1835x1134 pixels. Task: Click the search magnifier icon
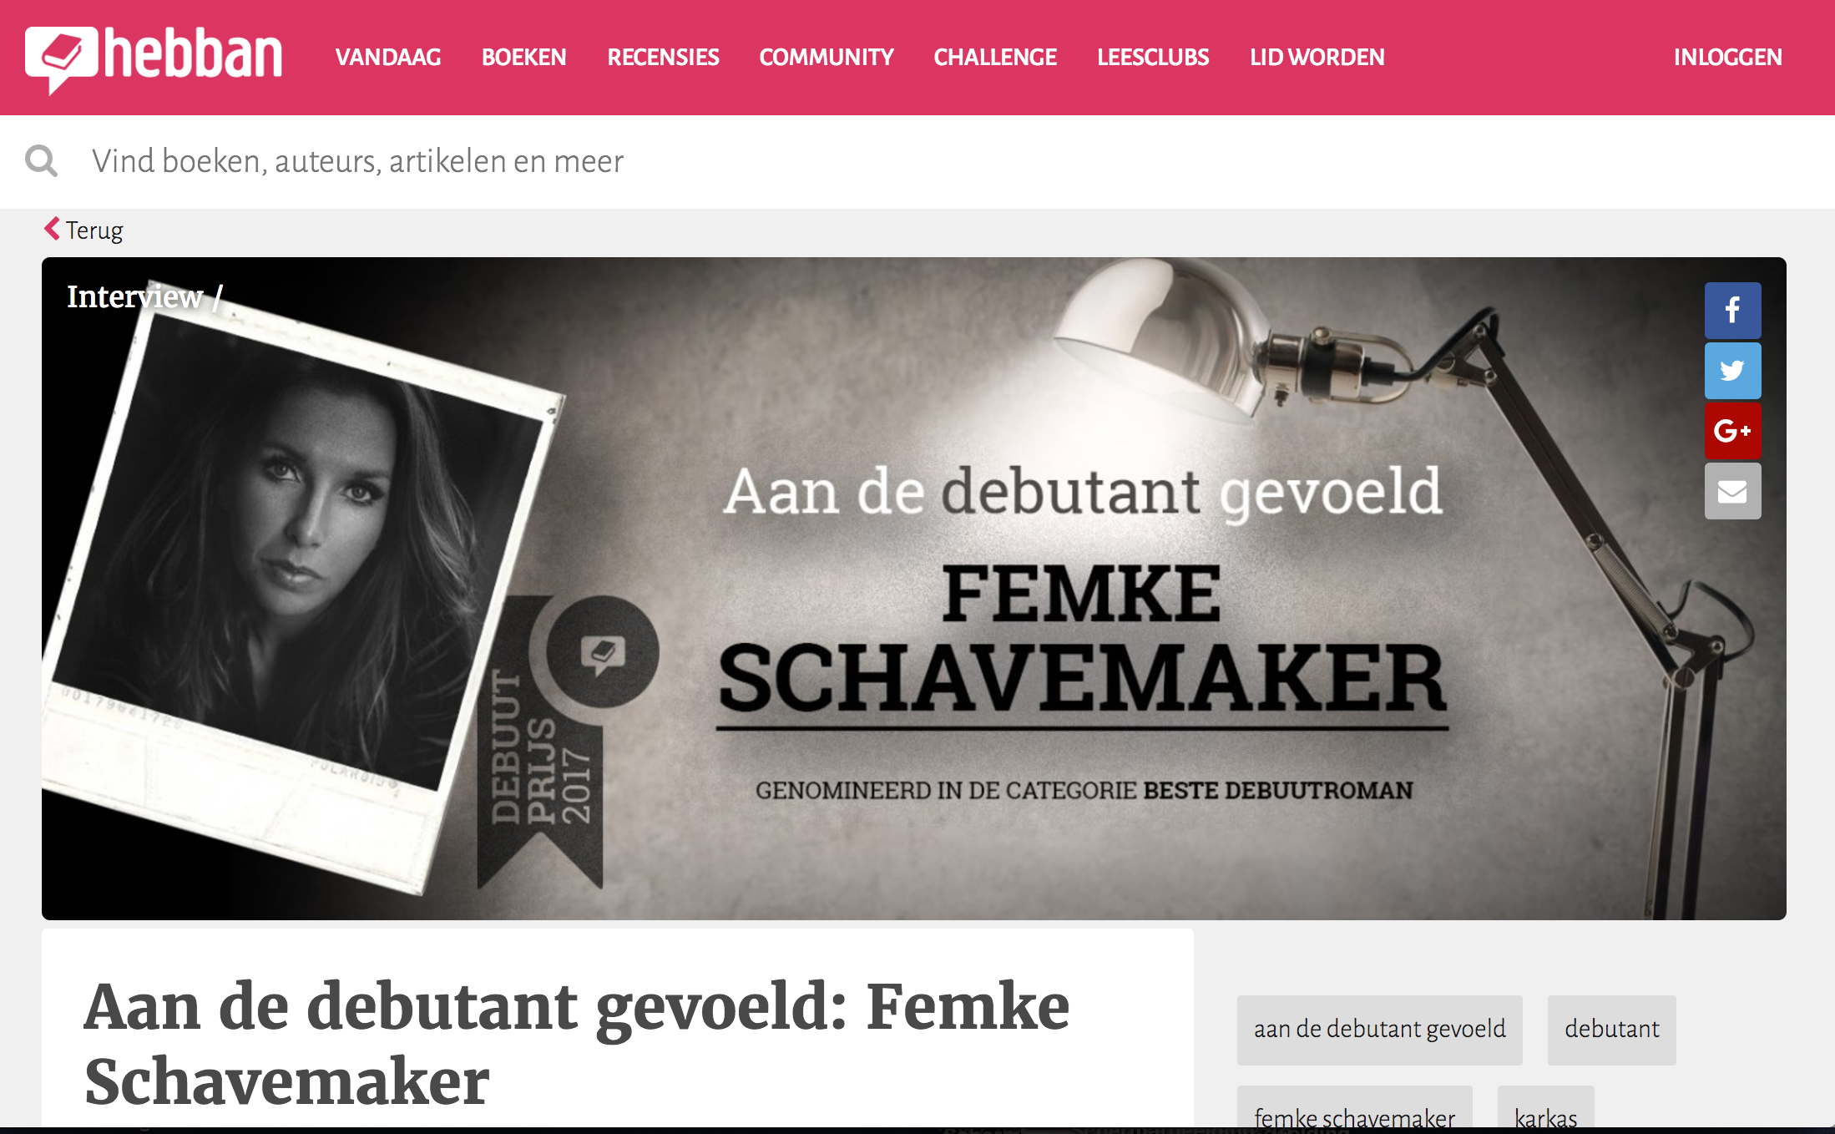(41, 161)
